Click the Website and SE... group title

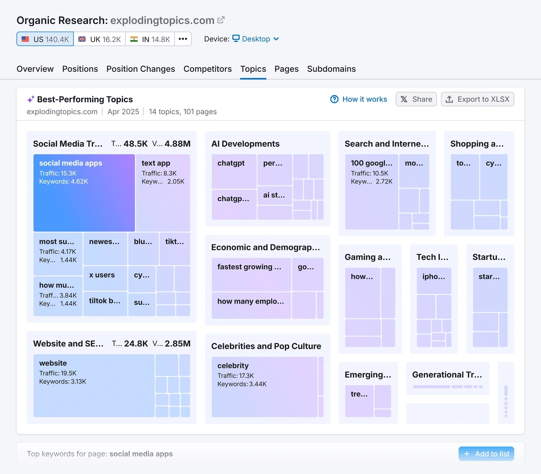point(69,344)
